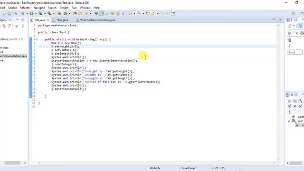
Task: Open the Source menu
Action: click(x=12, y=8)
